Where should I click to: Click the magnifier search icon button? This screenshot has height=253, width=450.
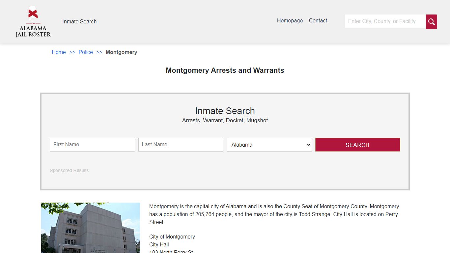431,22
